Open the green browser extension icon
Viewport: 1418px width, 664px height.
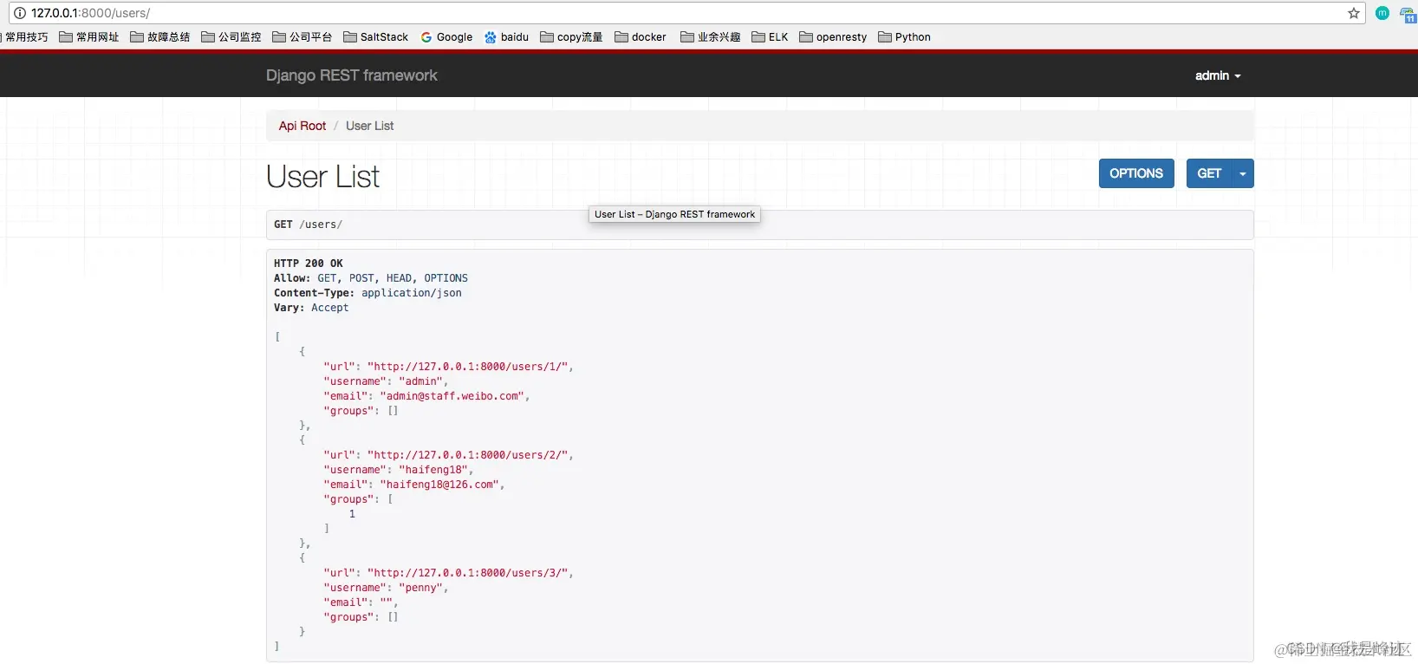1382,13
